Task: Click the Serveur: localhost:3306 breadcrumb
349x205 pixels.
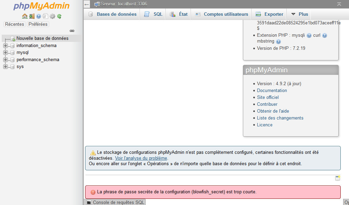Action: (x=124, y=4)
